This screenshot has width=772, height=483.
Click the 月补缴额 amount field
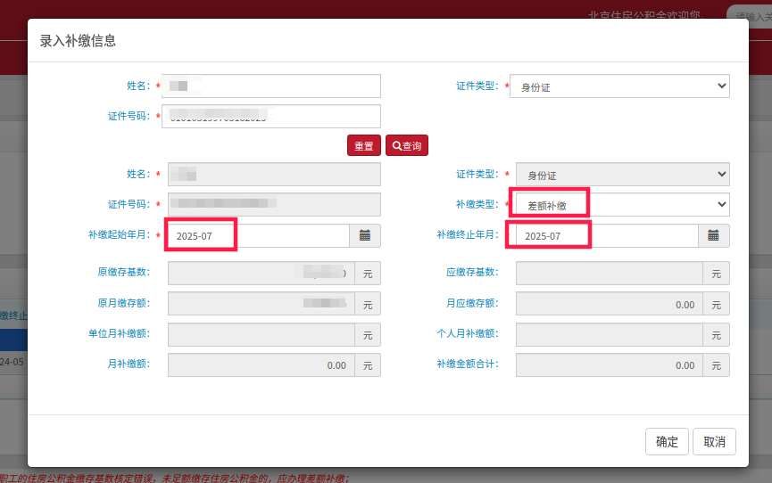[261, 364]
